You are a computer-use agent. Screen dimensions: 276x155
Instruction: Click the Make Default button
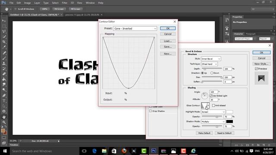(x=204, y=133)
